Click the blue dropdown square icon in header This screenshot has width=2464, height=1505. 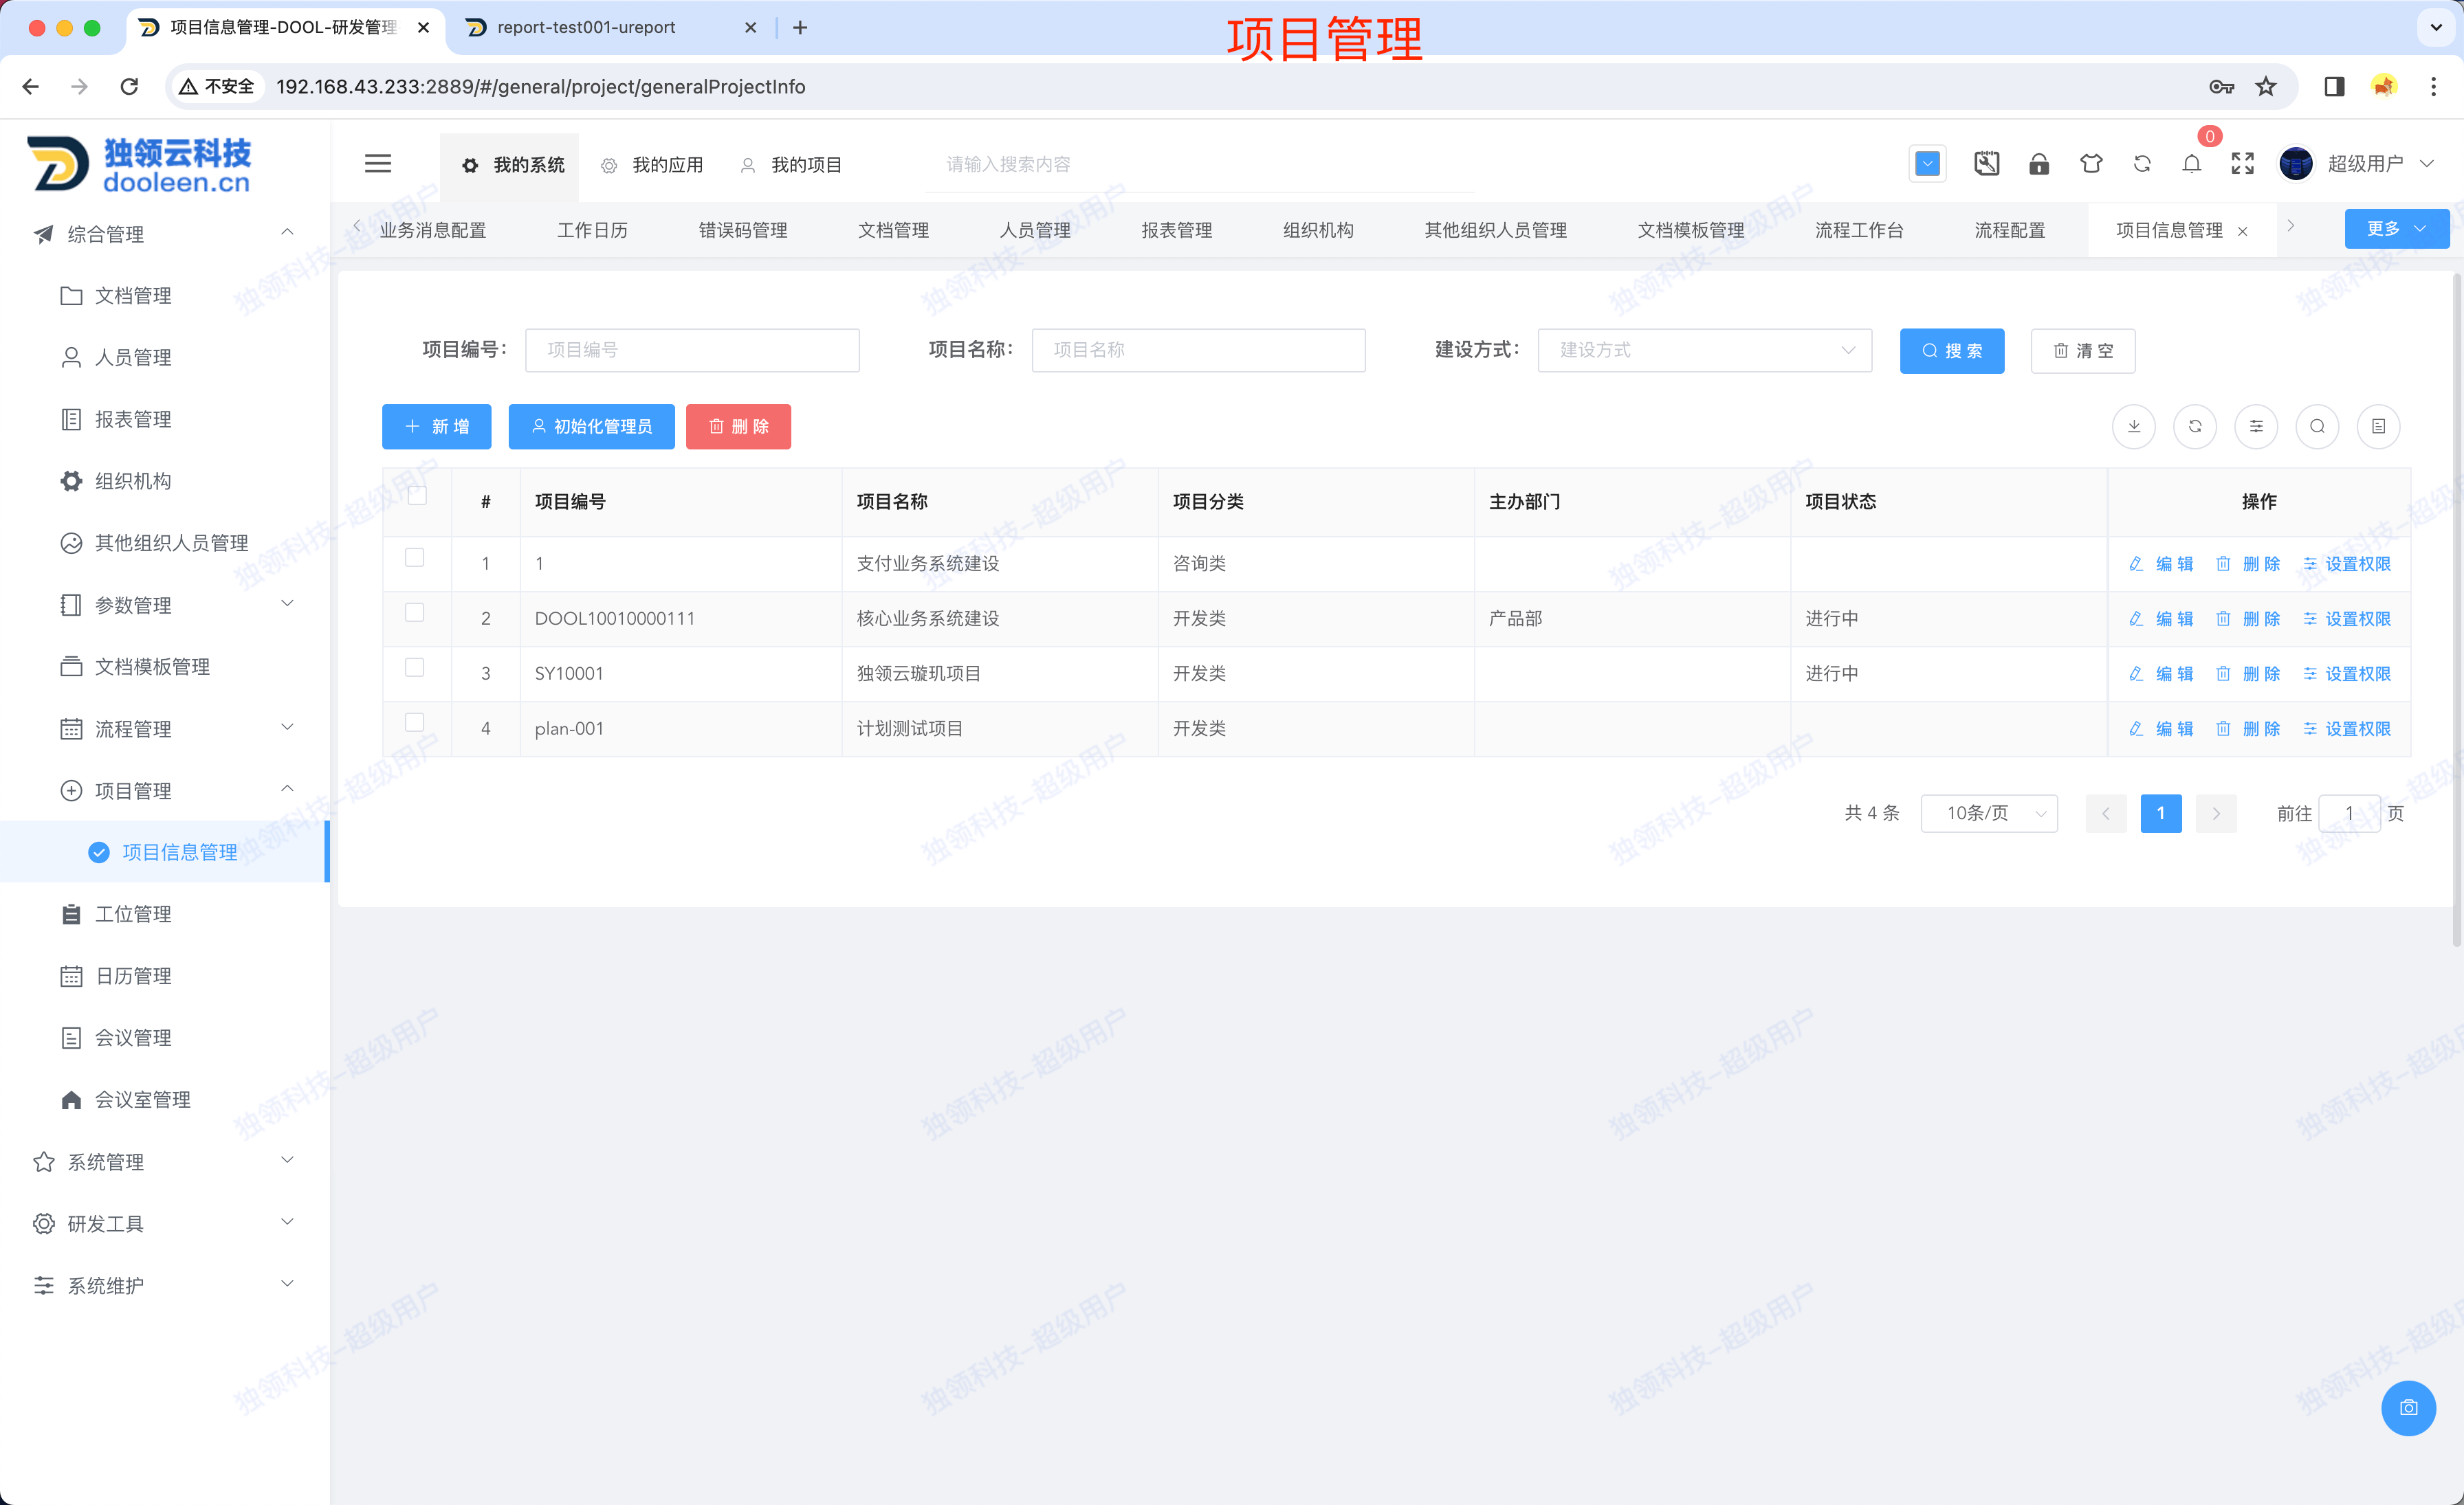[1927, 164]
